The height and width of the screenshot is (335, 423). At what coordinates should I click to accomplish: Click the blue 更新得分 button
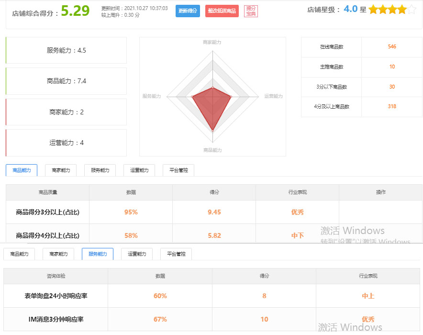[x=187, y=11]
